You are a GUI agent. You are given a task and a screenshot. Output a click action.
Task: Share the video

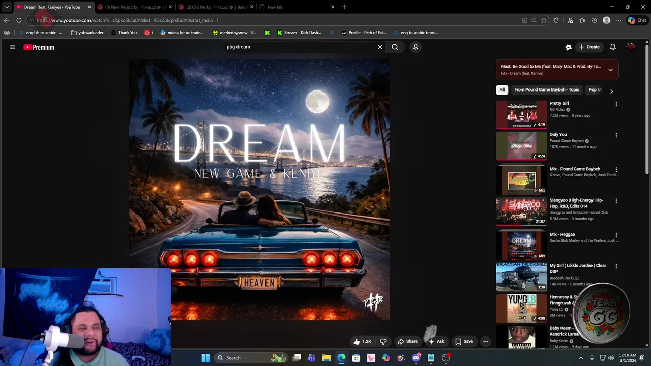pyautogui.click(x=407, y=341)
